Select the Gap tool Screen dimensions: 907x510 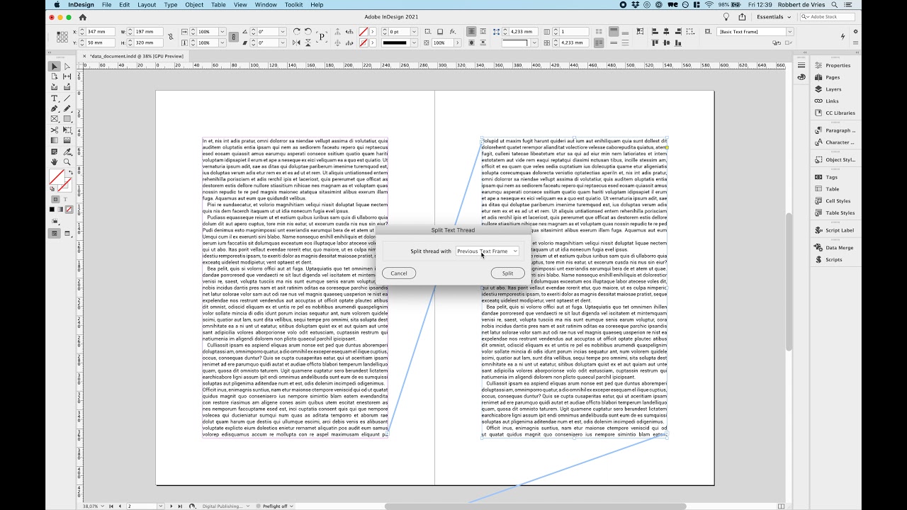pyautogui.click(x=67, y=76)
